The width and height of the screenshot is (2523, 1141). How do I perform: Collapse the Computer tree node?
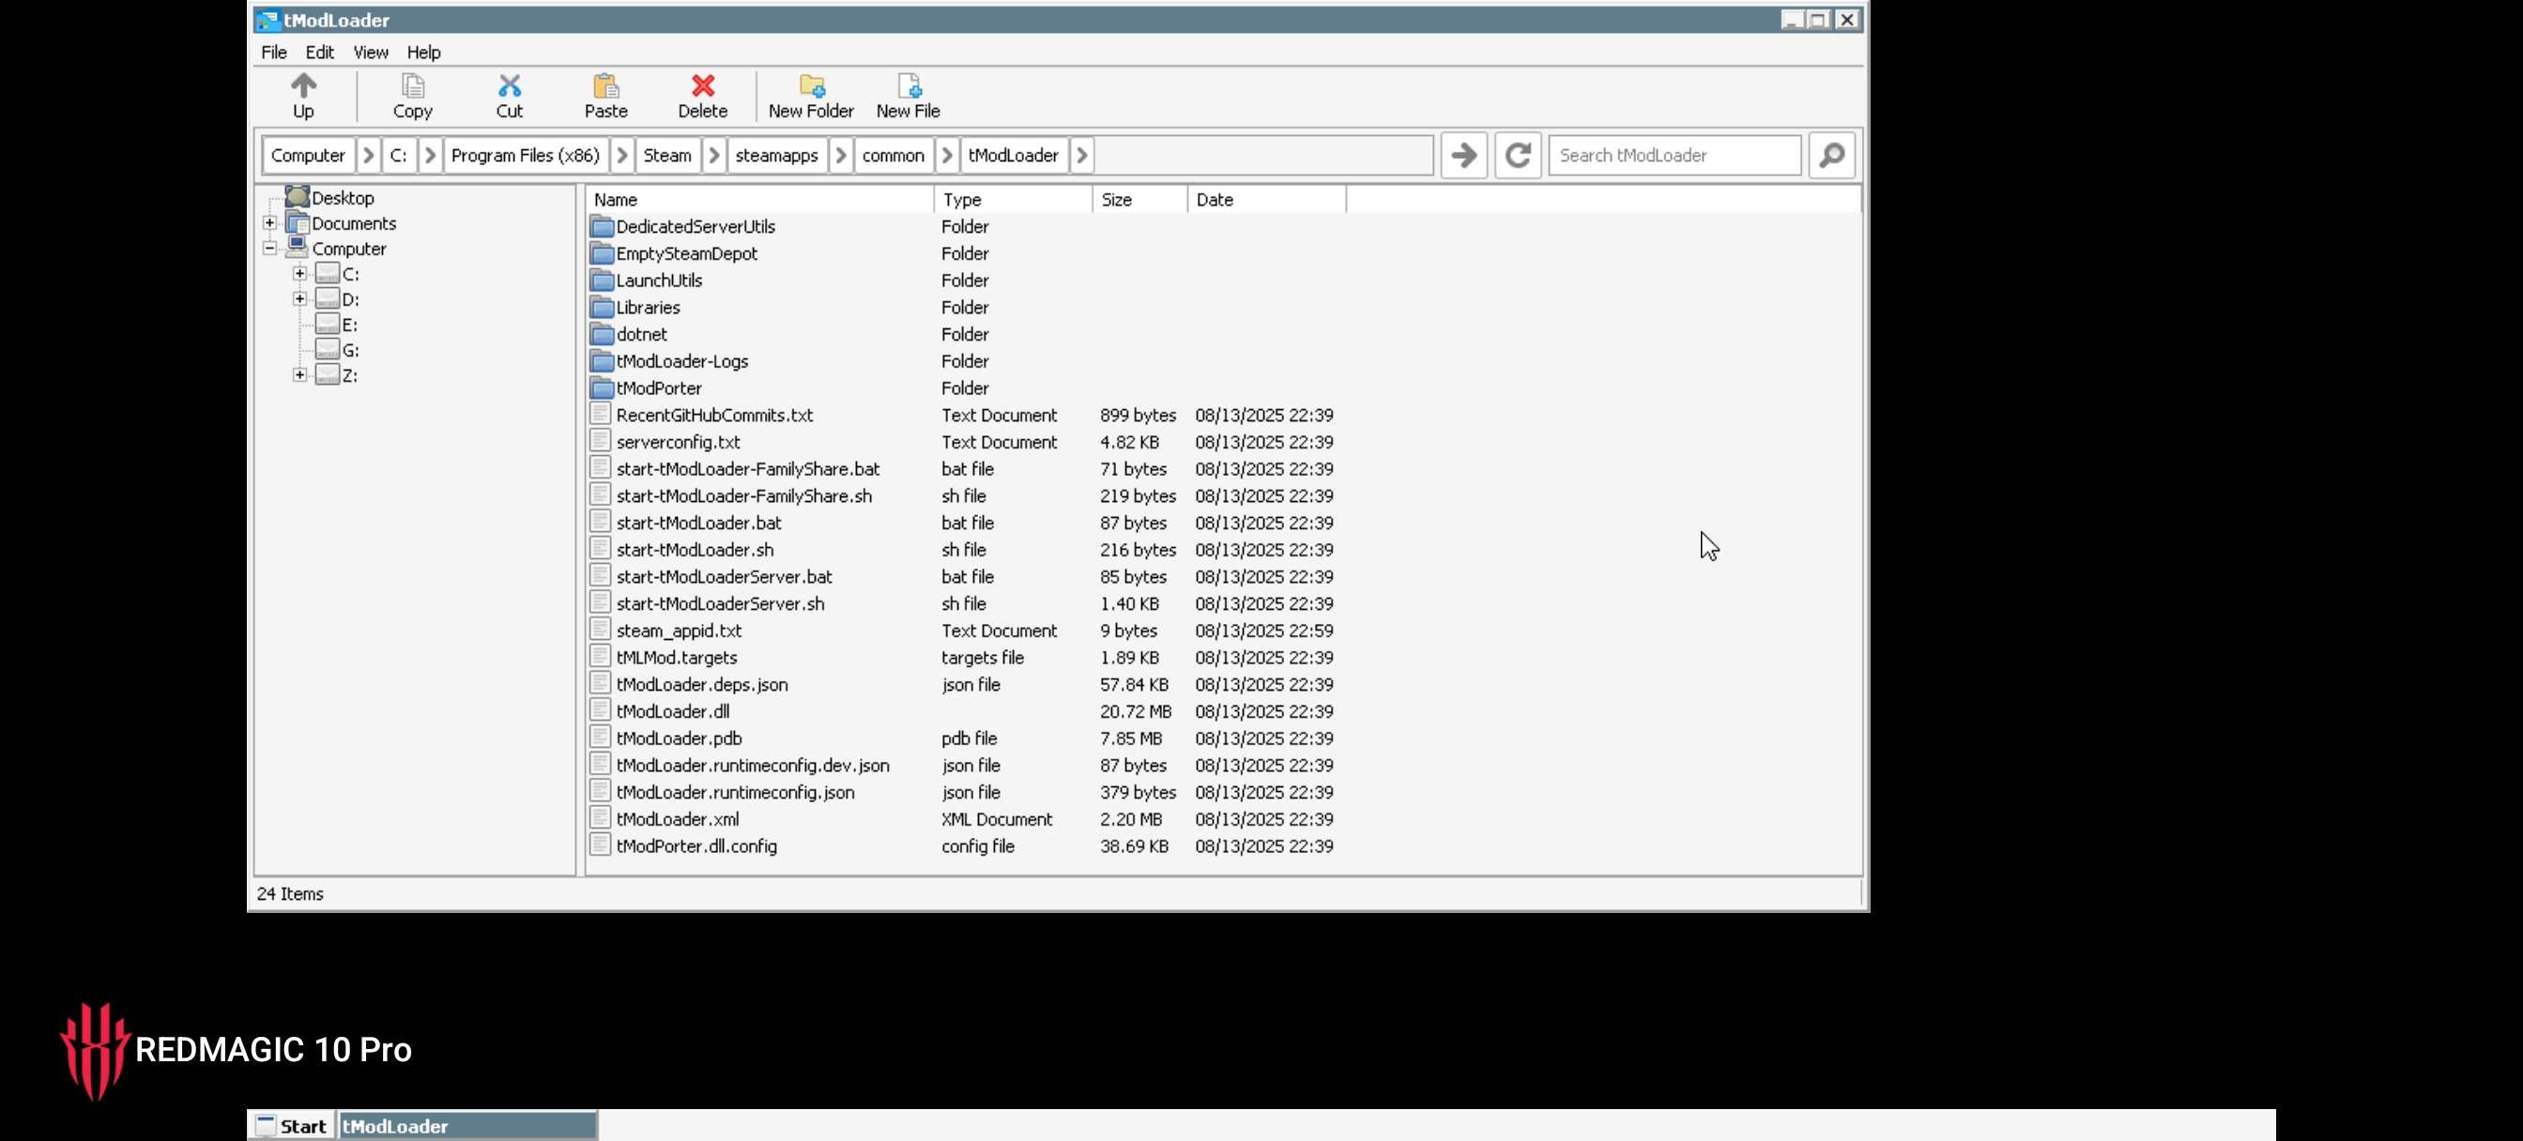[x=269, y=249]
